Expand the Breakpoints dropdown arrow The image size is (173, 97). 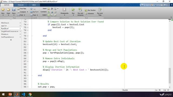64,15
